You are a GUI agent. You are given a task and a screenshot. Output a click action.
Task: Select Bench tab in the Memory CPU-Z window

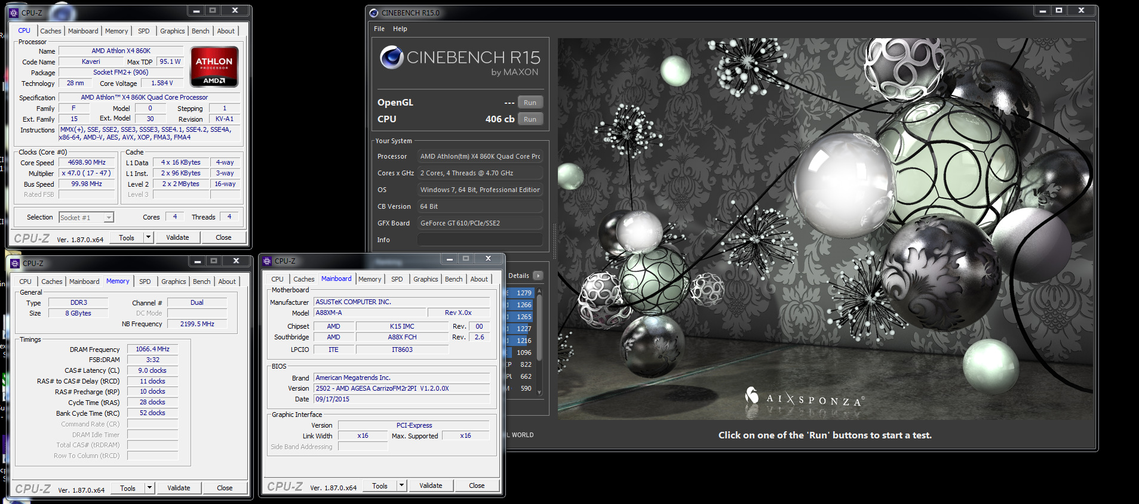click(x=202, y=282)
